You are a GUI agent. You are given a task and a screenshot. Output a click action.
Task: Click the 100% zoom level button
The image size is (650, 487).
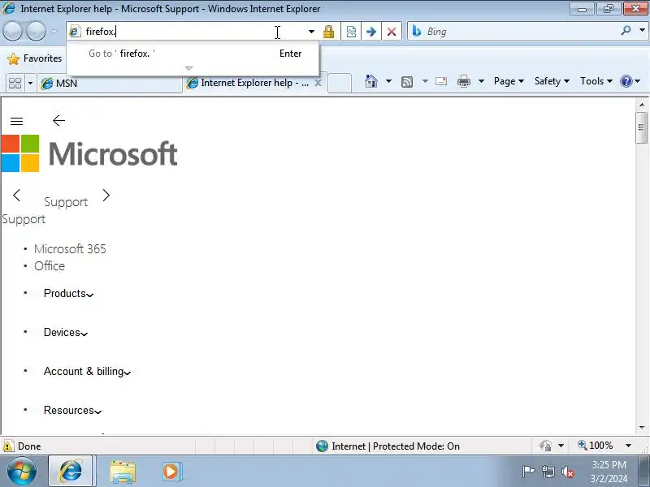coord(596,446)
